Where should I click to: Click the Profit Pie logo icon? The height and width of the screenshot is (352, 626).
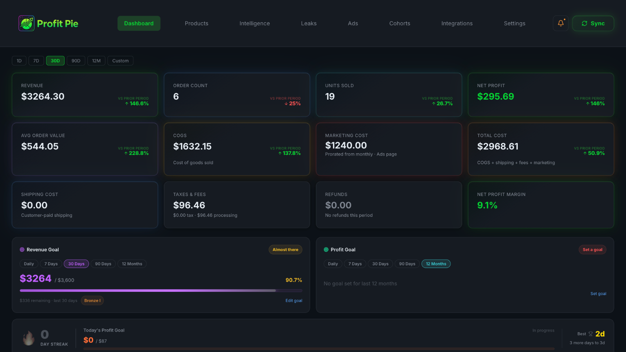tap(27, 23)
